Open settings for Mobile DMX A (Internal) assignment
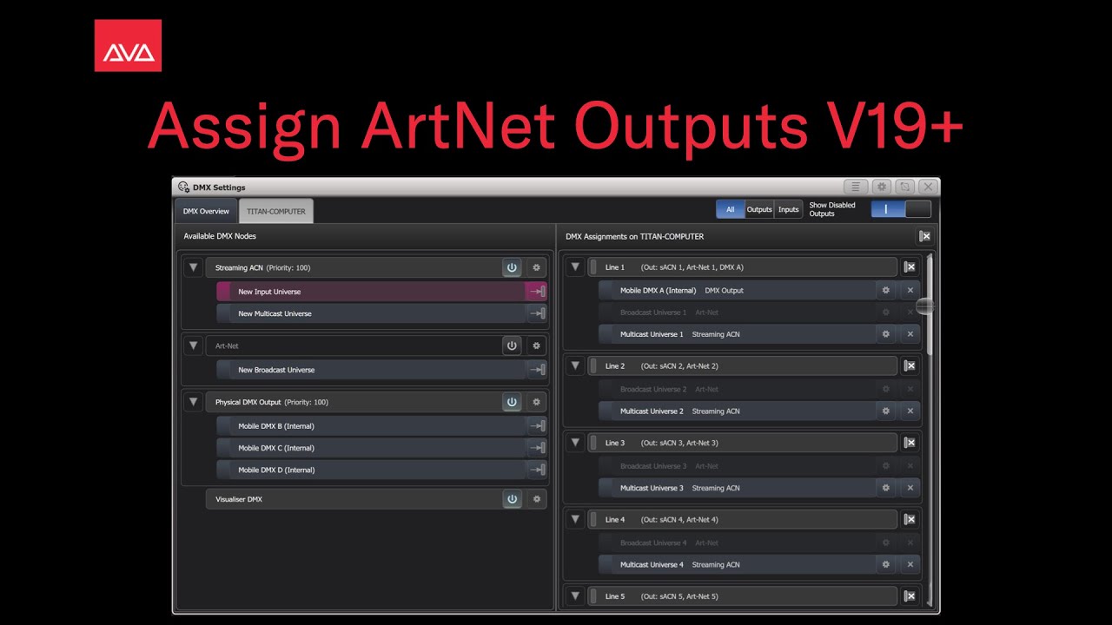1112x625 pixels. tap(886, 291)
